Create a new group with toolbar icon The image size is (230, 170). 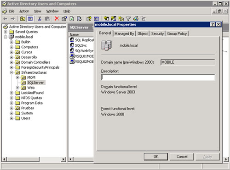pyautogui.click(x=114, y=18)
